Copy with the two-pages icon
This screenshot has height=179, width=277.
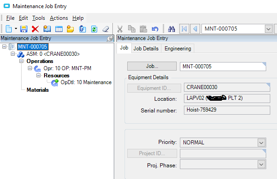pos(132,29)
